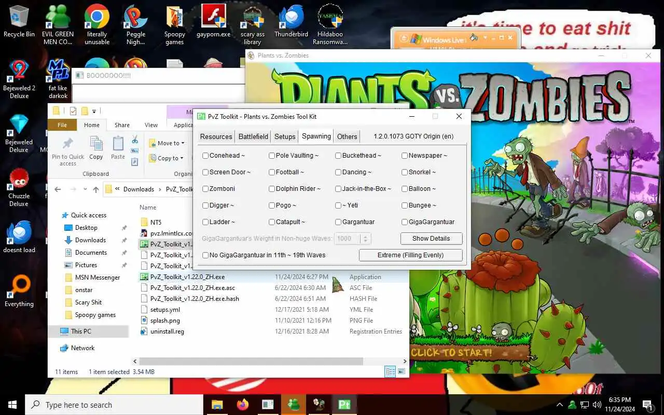
Task: Open the File tab in Explorer
Action: (x=62, y=125)
